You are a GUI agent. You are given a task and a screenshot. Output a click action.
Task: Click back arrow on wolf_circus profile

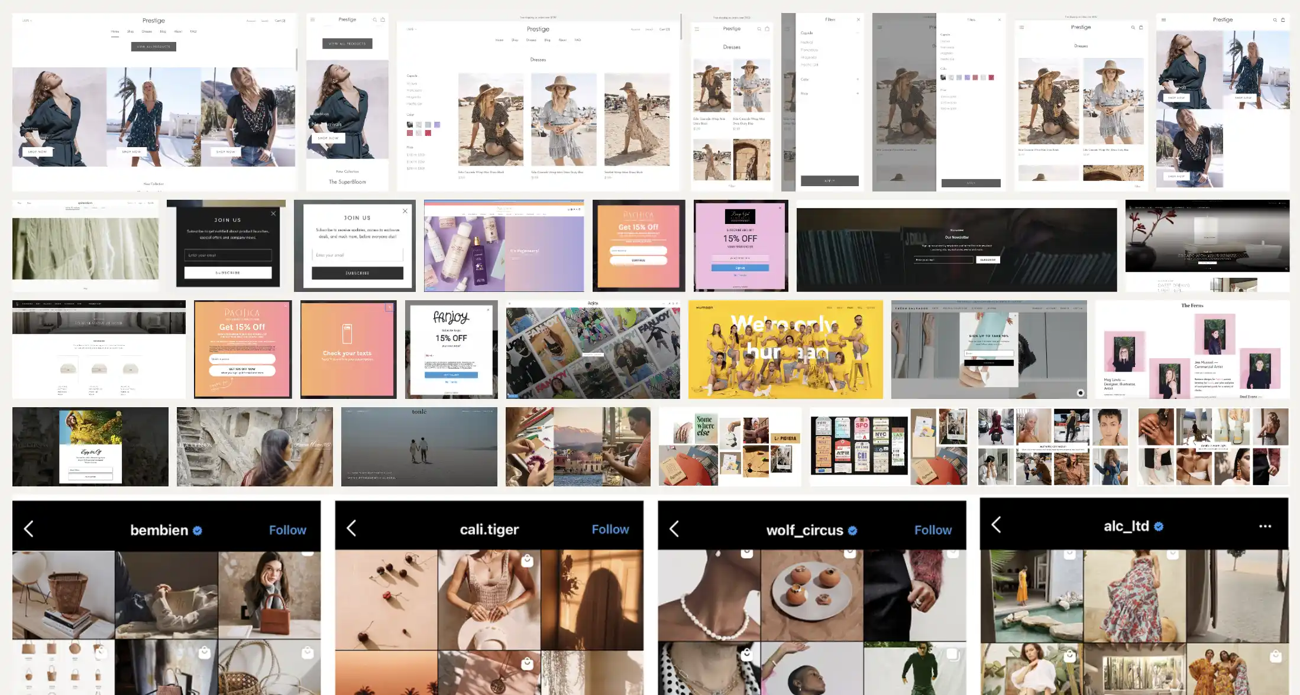click(x=674, y=529)
